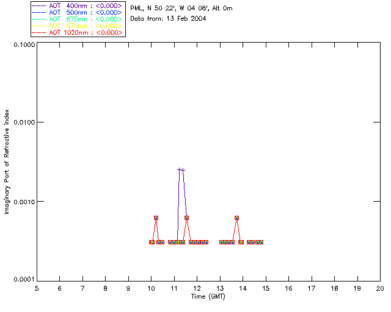391x312 pixels.
Task: Click the x-axis tick label 5
Action: pos(37,289)
